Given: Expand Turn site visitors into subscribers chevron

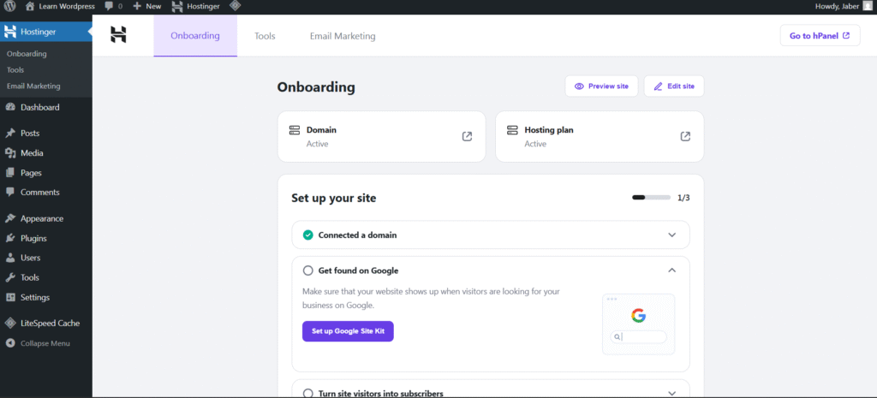Looking at the screenshot, I should point(672,394).
